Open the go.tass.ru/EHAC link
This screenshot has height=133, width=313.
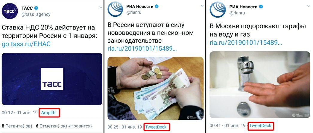pyautogui.click(x=26, y=44)
